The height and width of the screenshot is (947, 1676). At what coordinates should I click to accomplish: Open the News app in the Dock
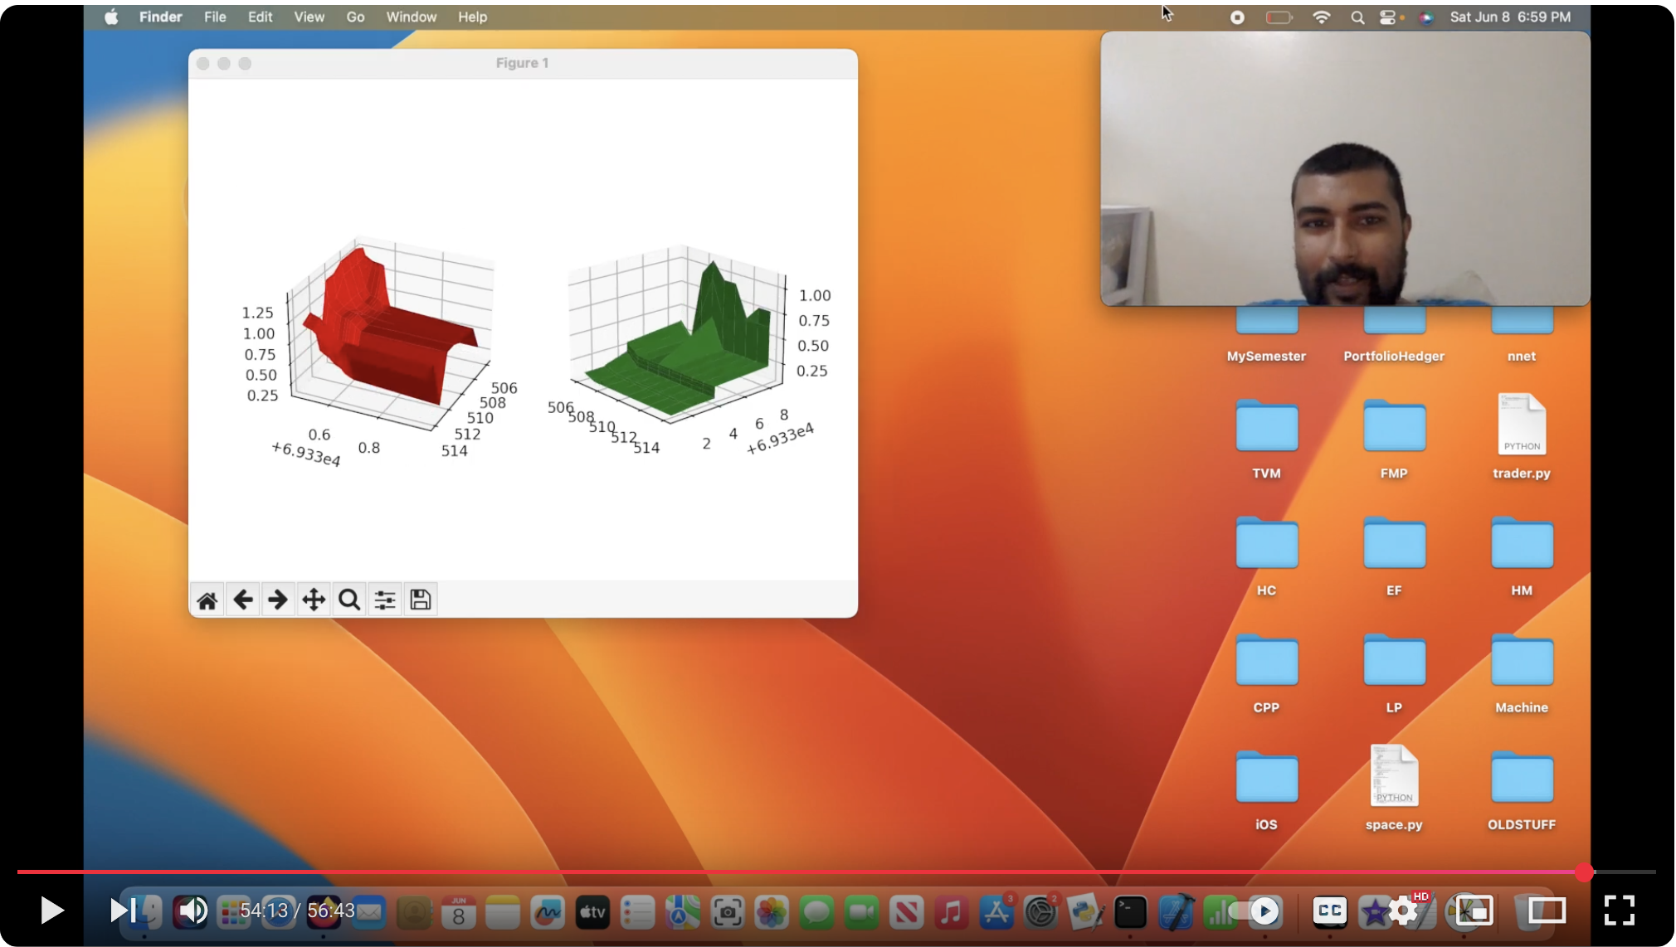(906, 913)
